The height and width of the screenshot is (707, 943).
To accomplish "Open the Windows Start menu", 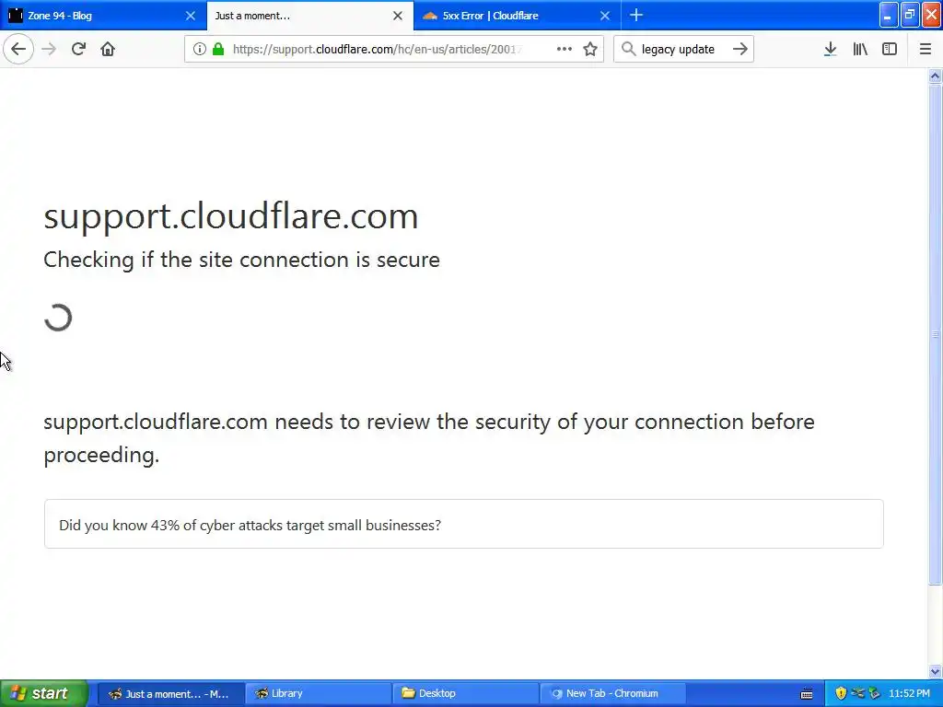I will coord(43,693).
